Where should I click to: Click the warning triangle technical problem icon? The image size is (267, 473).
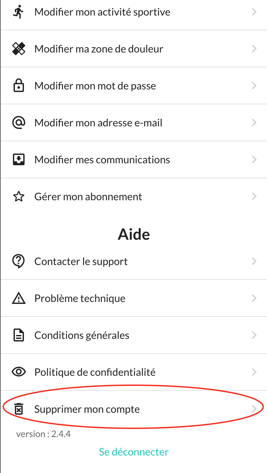[x=18, y=298]
